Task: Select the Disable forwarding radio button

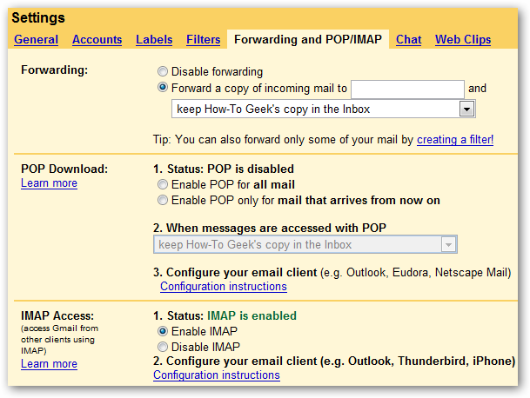Action: point(163,71)
